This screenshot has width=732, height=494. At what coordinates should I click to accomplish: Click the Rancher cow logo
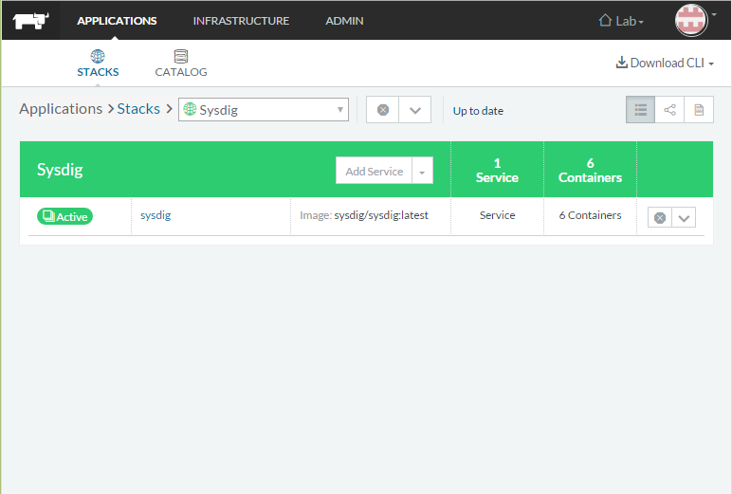pyautogui.click(x=32, y=20)
